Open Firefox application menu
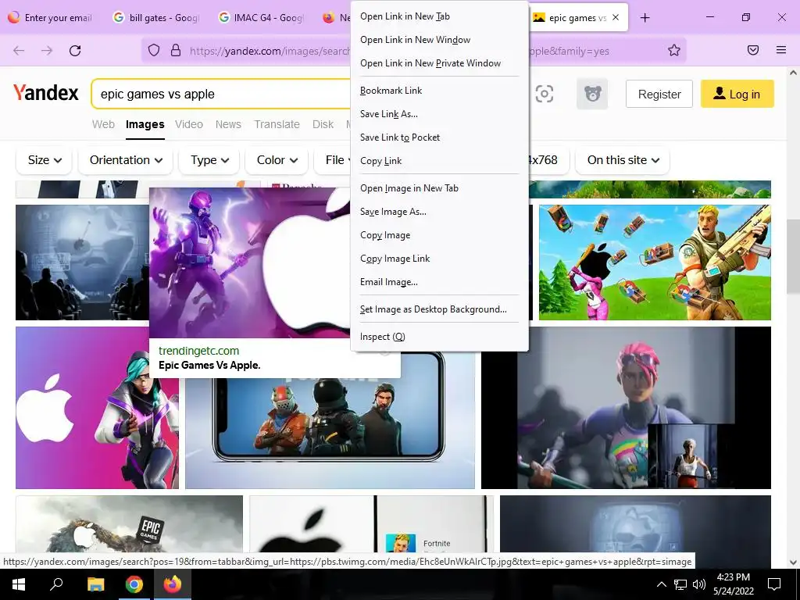Screen dimensions: 800x600 pos(781,50)
